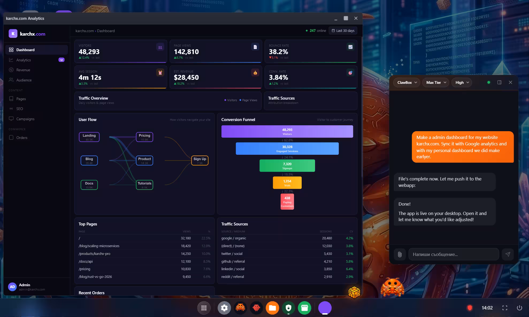This screenshot has width=529, height=317.
Task: Click the /docs/api row in Top Pages
Action: pos(144,261)
